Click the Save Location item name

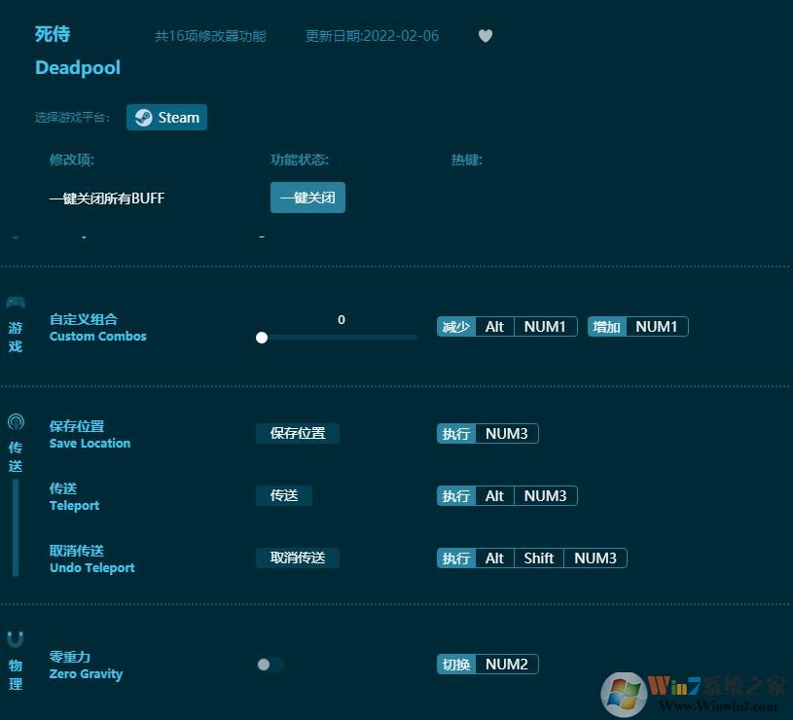pyautogui.click(x=90, y=434)
